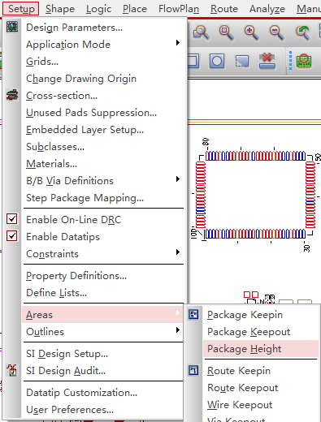321x422 pixels.
Task: Open the Route menu
Action: (224, 9)
